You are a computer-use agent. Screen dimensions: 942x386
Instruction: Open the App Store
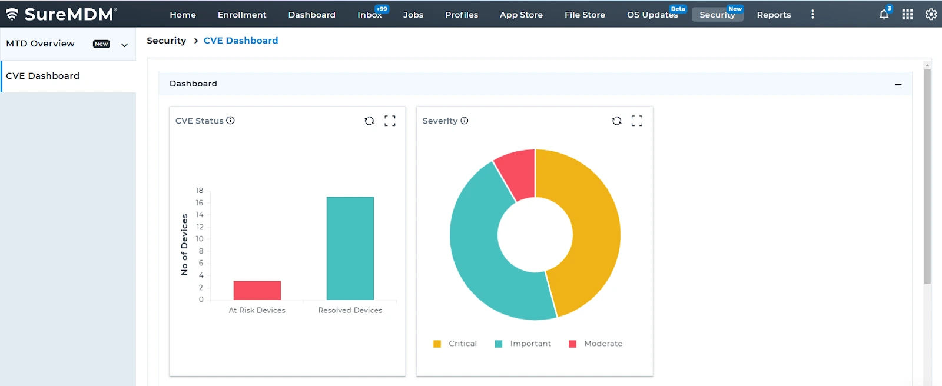click(521, 15)
